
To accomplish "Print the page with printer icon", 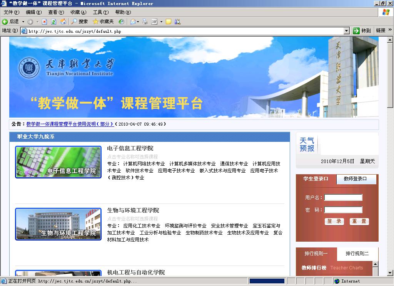I will pyautogui.click(x=145, y=22).
